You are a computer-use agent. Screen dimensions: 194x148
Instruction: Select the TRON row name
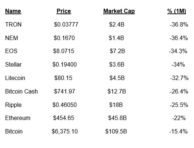(13, 25)
